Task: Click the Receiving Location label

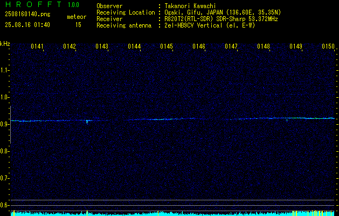Action: click(126, 12)
